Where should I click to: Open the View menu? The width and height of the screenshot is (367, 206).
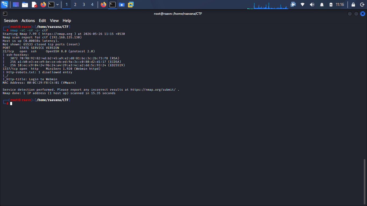pos(54,21)
